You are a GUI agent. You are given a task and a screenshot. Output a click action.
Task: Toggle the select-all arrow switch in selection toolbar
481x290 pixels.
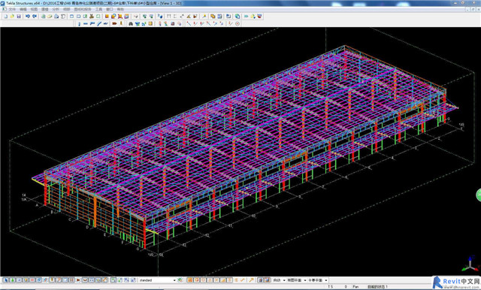(5, 280)
